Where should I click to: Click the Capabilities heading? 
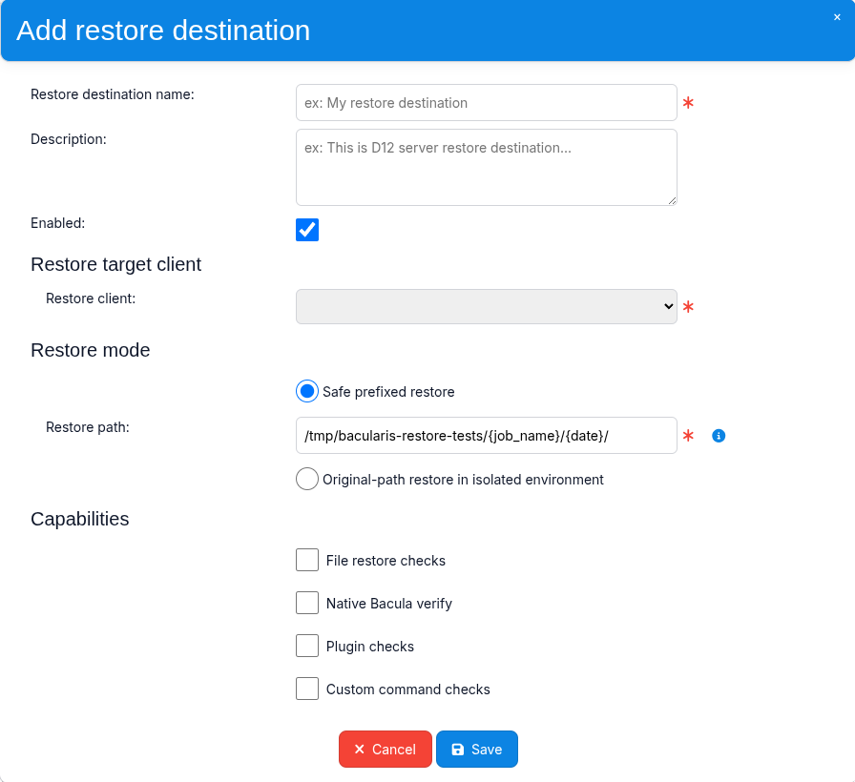pos(79,519)
